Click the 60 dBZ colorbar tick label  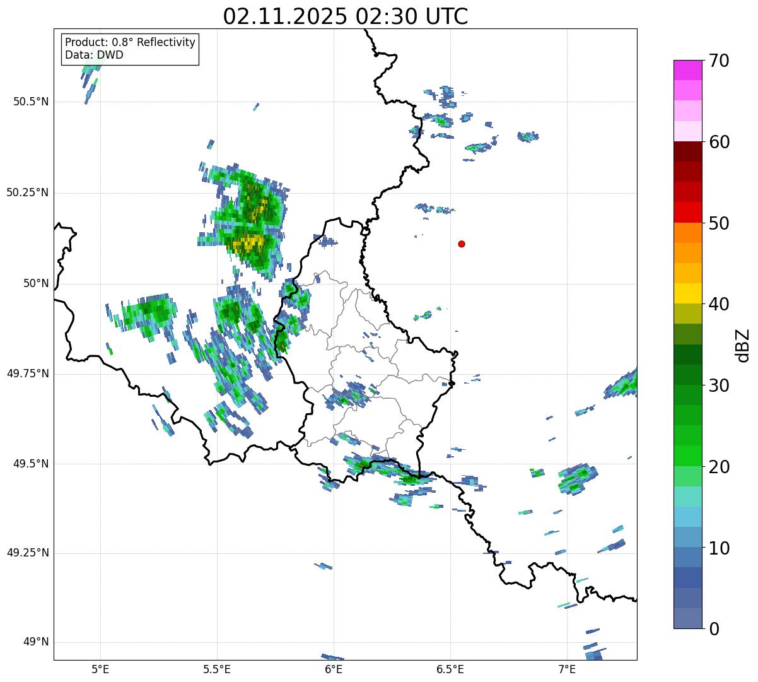click(718, 142)
